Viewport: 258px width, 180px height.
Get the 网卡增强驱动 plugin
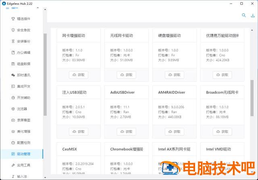(x=79, y=75)
